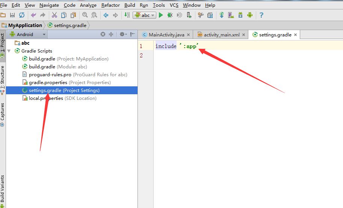Click the Save All toolbar icon
The height and width of the screenshot is (208, 343).
tap(12, 15)
